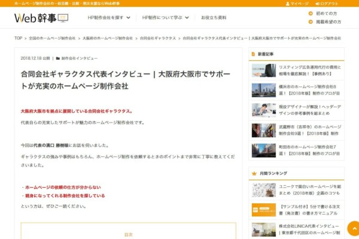
Task: Open 町田市のホームページ制作会社7選 article thumbnail
Action: coord(264,151)
